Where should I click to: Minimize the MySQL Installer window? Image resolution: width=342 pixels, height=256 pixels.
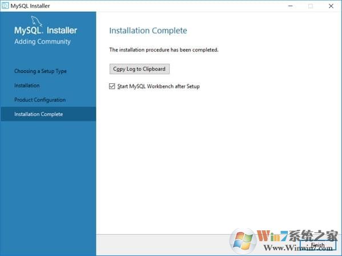point(290,6)
